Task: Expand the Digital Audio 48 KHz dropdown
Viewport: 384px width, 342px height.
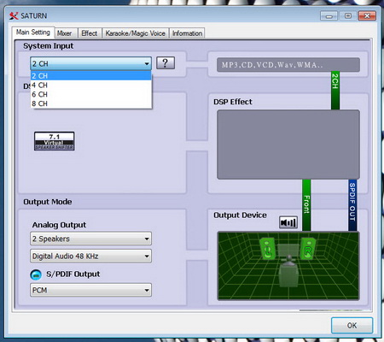Action: (x=90, y=256)
